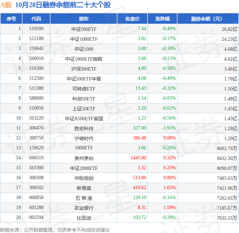Select the name 中证500ETF华夏
Screen dimensions: 239x233
pyautogui.click(x=84, y=79)
